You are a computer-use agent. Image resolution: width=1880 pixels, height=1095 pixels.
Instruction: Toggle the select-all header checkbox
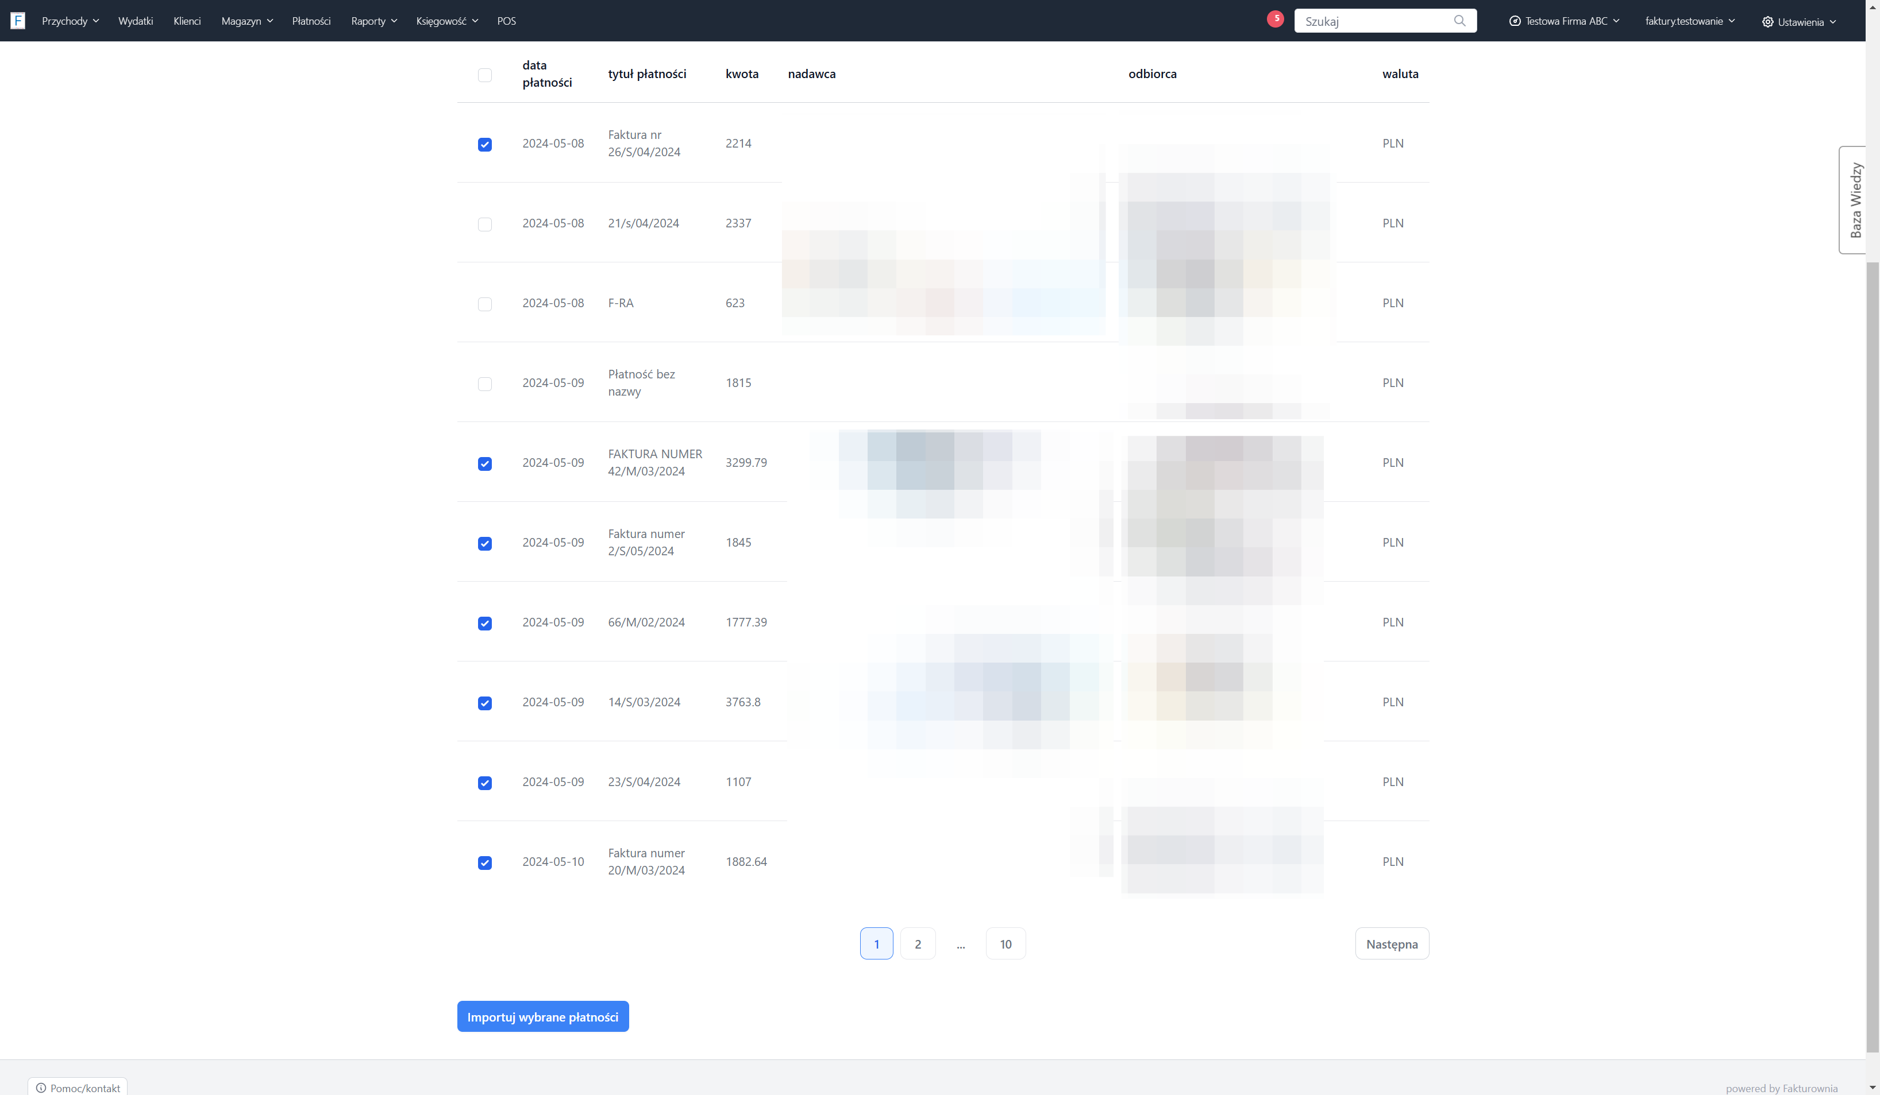pos(485,75)
